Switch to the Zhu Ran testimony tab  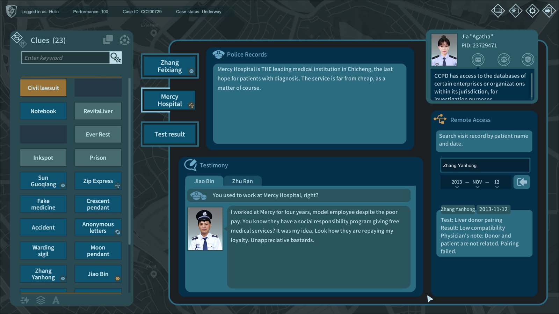[x=242, y=181]
